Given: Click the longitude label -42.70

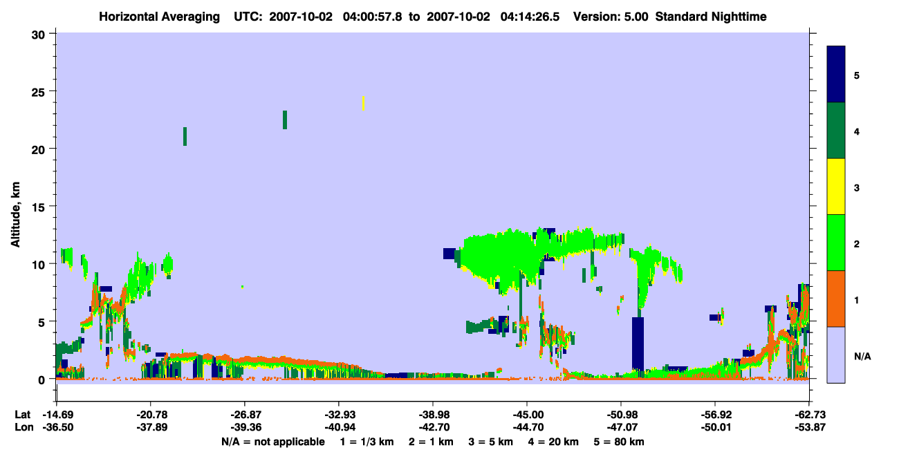Looking at the screenshot, I should [x=432, y=427].
